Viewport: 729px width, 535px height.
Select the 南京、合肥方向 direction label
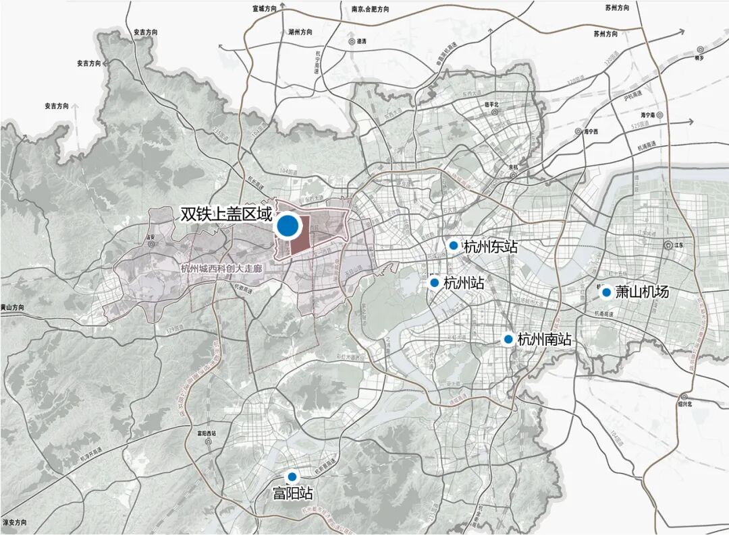[371, 9]
